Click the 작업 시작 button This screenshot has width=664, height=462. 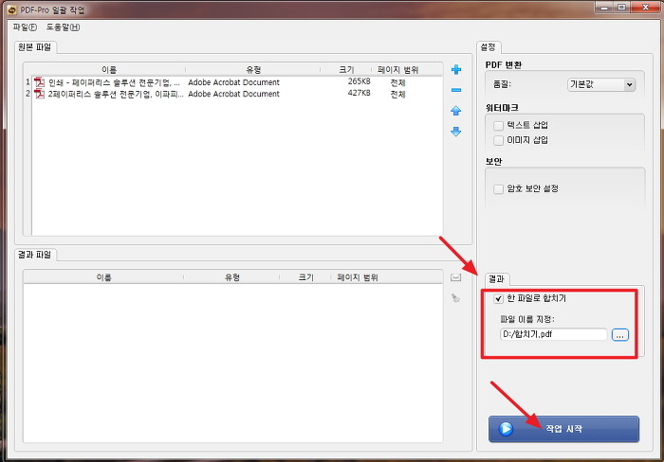(563, 429)
